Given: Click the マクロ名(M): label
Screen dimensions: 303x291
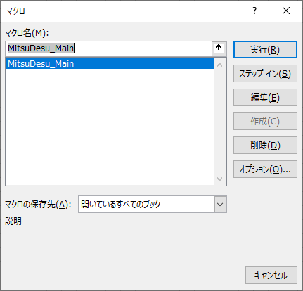Looking at the screenshot, I should pyautogui.click(x=27, y=33).
